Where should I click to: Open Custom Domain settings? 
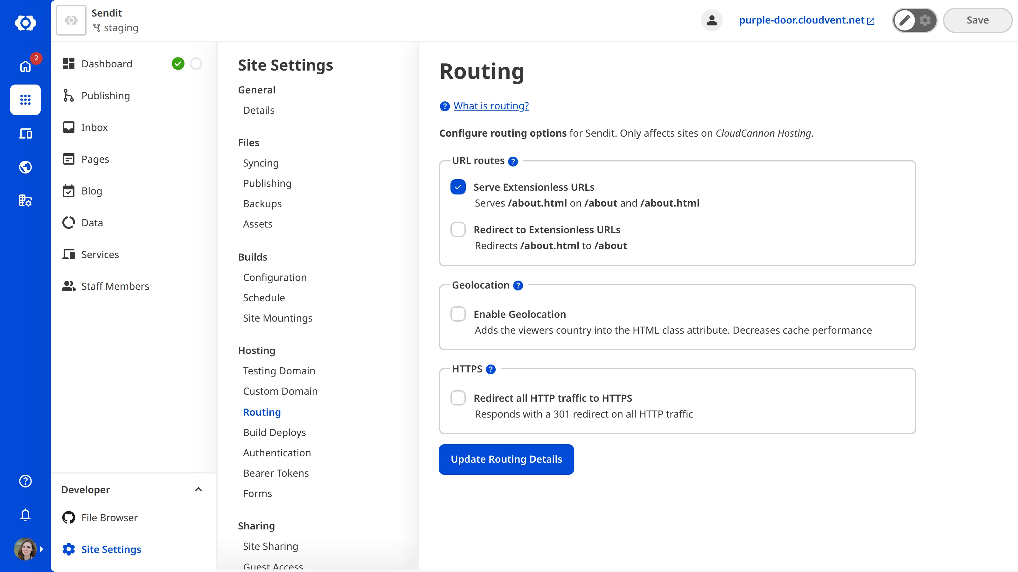click(280, 391)
